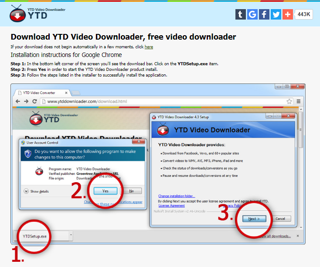Click 'YTD Video Downloader provides:' text
320x267 pixels.
point(192,145)
